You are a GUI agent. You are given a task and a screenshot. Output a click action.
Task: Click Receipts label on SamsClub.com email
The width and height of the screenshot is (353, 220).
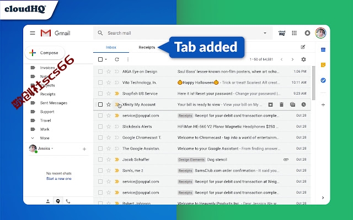(185, 170)
